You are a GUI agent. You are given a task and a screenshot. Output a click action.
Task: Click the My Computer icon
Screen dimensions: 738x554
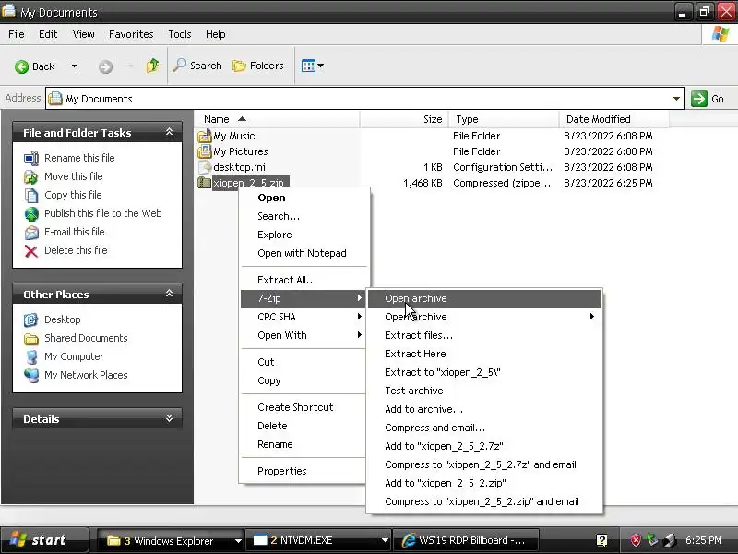(x=31, y=357)
